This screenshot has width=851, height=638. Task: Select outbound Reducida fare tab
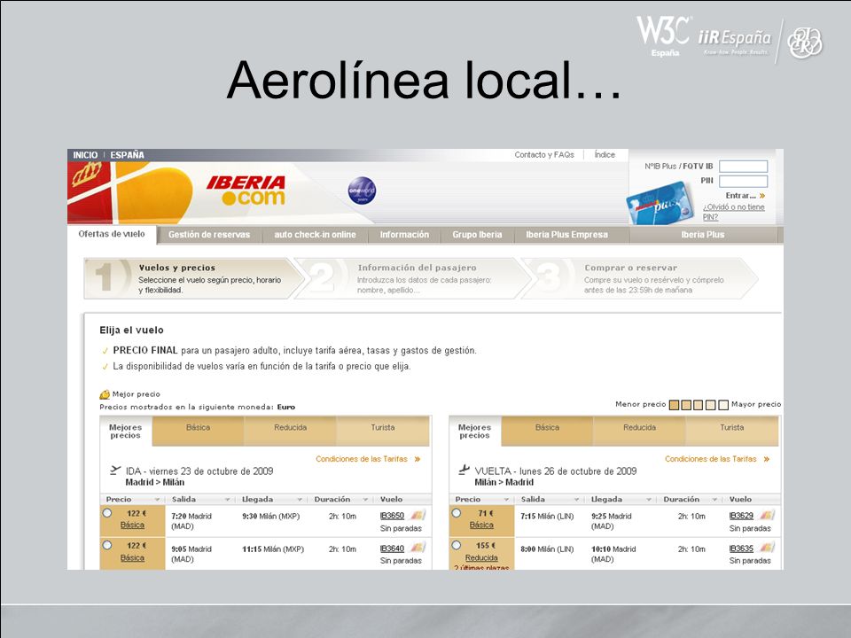tap(291, 432)
